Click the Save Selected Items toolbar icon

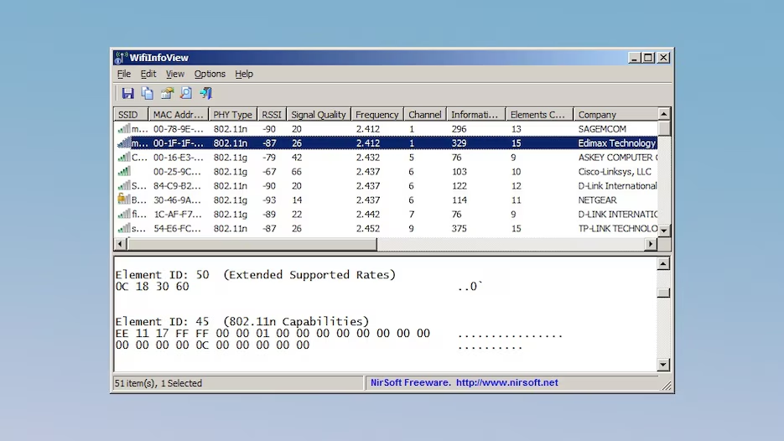coord(127,93)
